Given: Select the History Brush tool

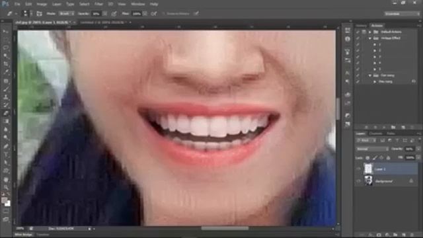Looking at the screenshot, I should coord(6,105).
